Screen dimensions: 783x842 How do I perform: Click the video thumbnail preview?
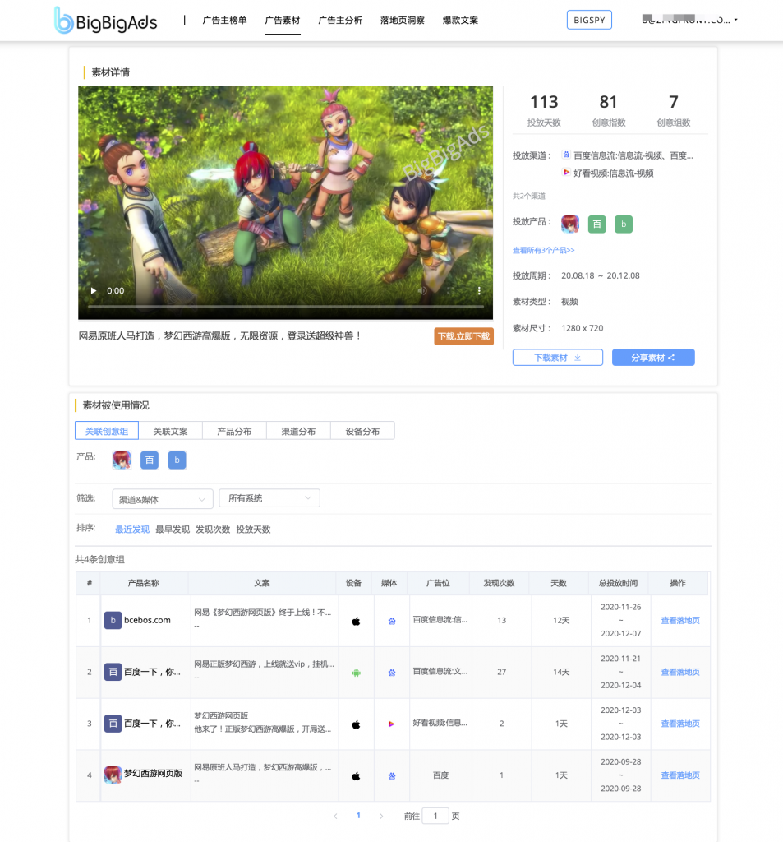coord(285,203)
